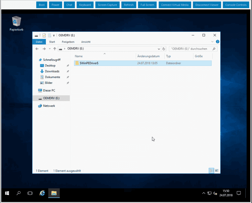
Task: Switch to details view layout toggle
Action: 211,171
